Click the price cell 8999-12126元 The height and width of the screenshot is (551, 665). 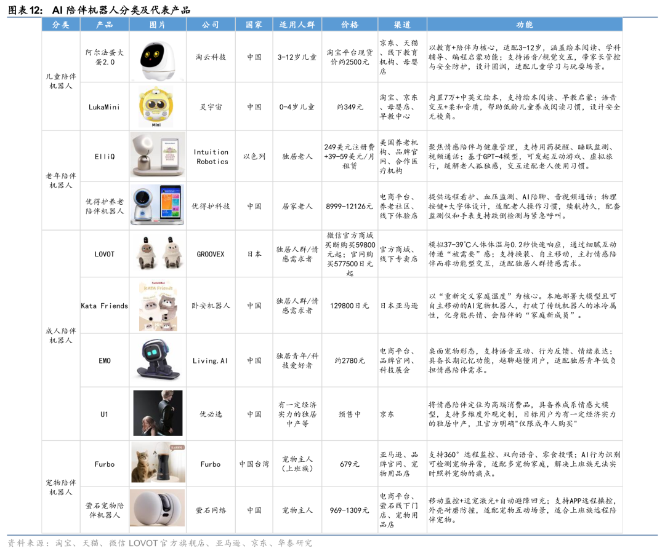point(350,206)
